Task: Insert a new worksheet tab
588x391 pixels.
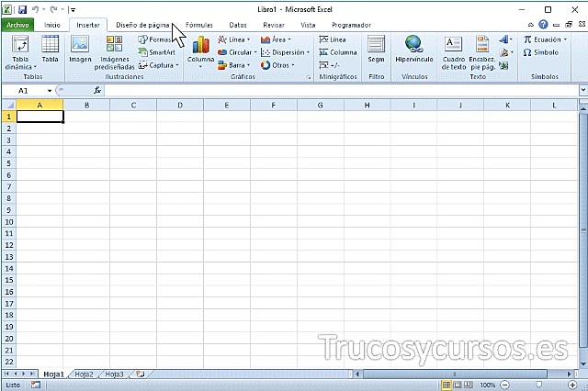Action: click(141, 374)
